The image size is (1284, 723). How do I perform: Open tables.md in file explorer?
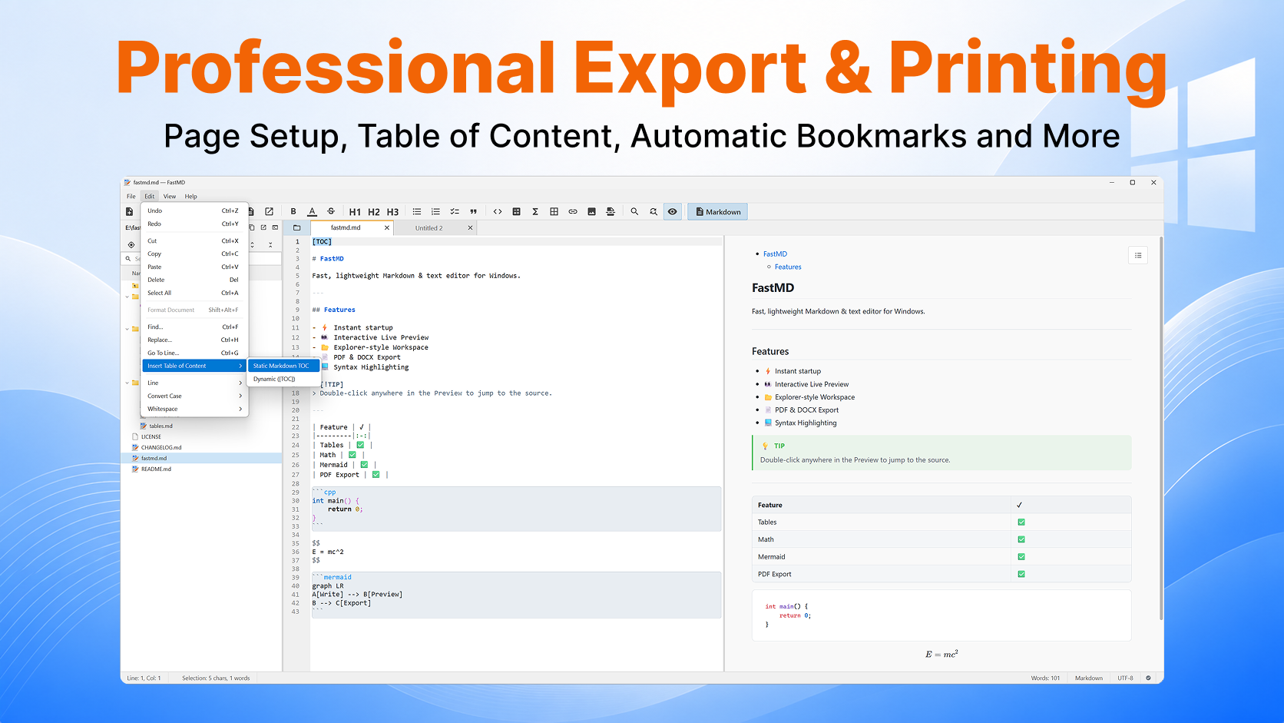point(160,426)
